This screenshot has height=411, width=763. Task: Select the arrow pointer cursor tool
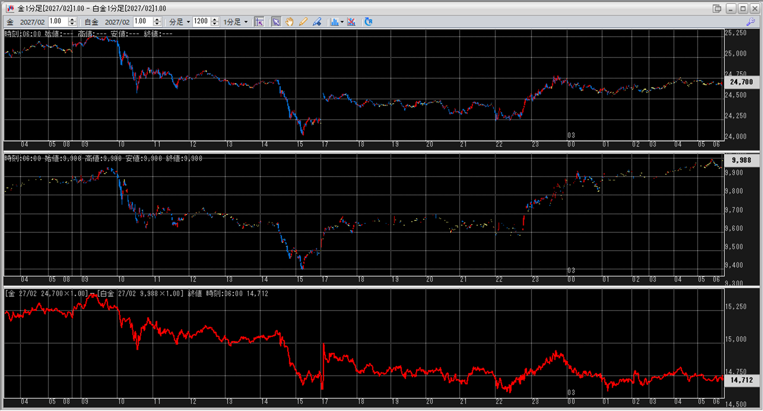[276, 22]
